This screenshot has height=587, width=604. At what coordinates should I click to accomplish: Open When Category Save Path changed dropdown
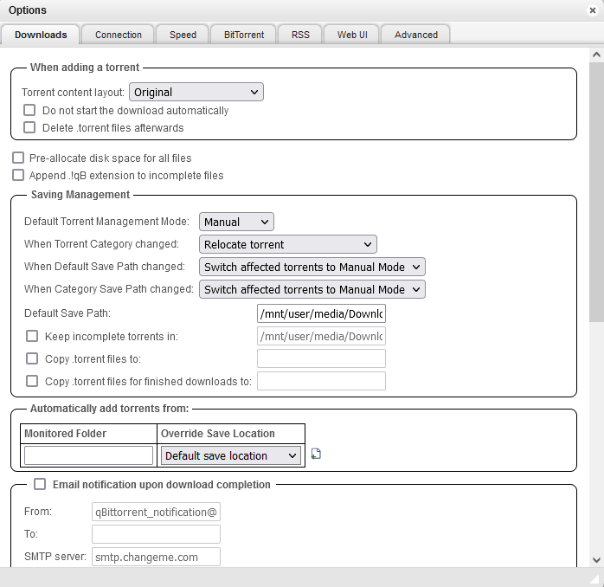coord(312,289)
